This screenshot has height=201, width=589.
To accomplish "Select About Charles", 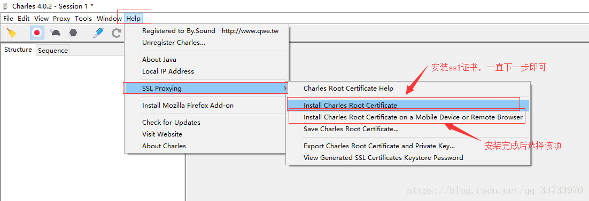I will (207, 146).
